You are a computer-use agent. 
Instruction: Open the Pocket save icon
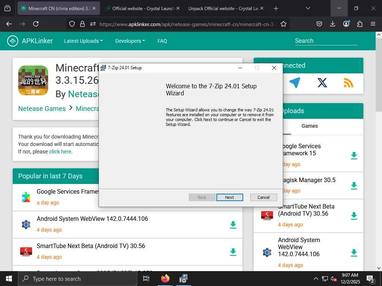pyautogui.click(x=319, y=24)
